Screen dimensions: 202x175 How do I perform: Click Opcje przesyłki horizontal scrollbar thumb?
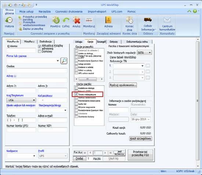click(87, 79)
